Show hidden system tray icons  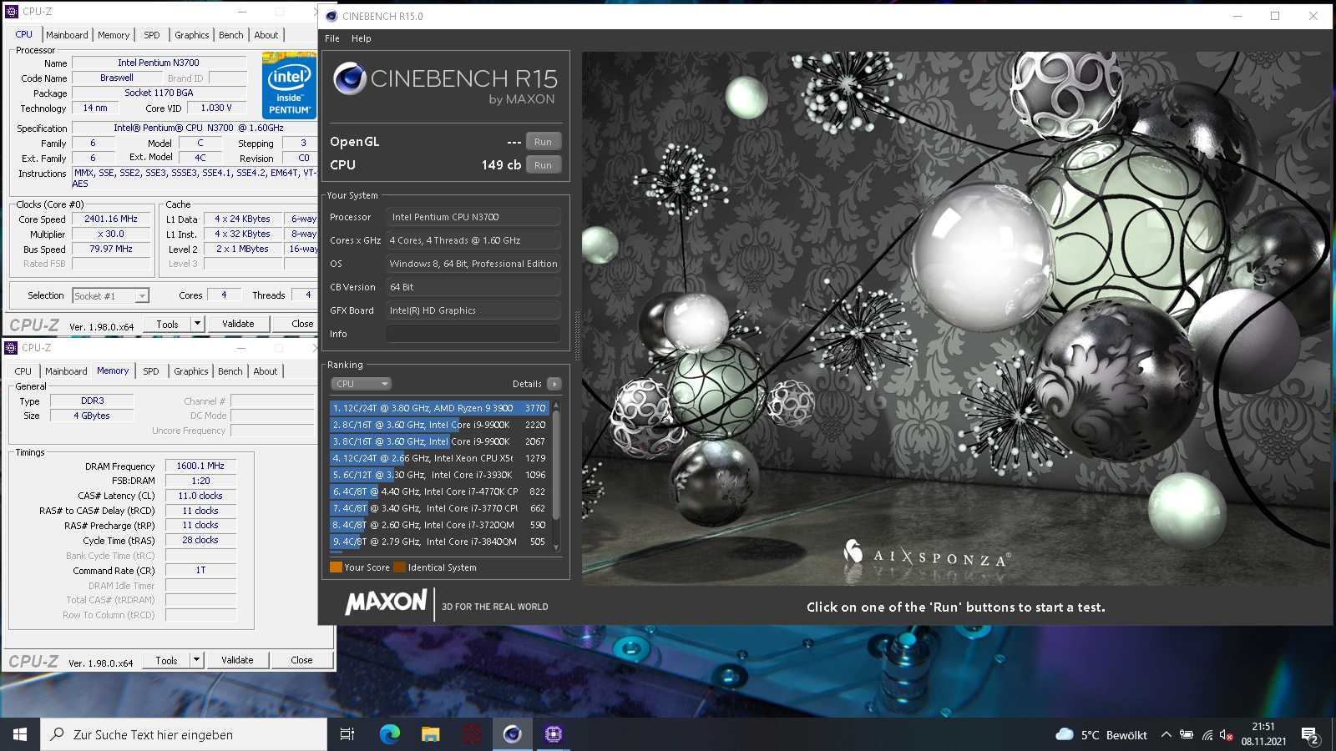point(1166,735)
